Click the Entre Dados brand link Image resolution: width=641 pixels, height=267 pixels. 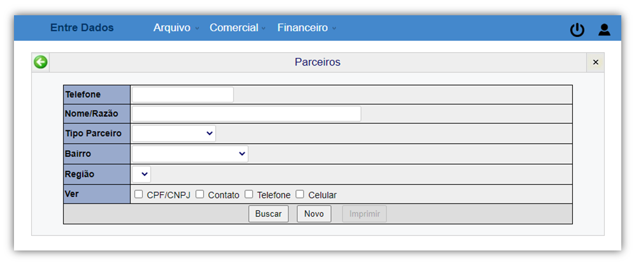81,28
